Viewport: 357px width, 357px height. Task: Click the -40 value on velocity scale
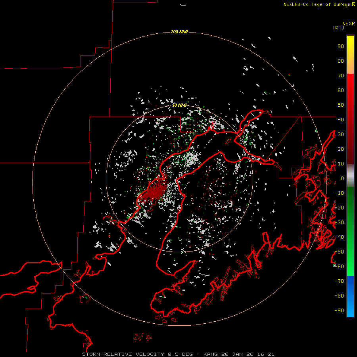pyautogui.click(x=339, y=237)
